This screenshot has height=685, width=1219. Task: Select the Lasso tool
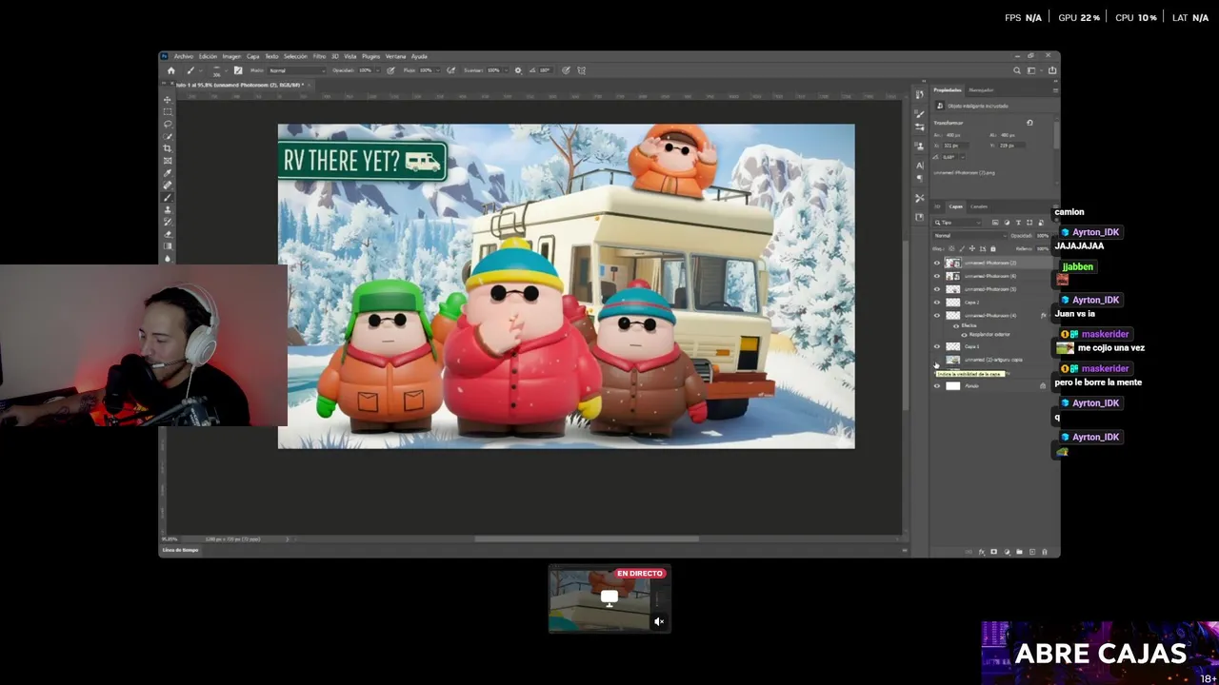click(x=168, y=124)
